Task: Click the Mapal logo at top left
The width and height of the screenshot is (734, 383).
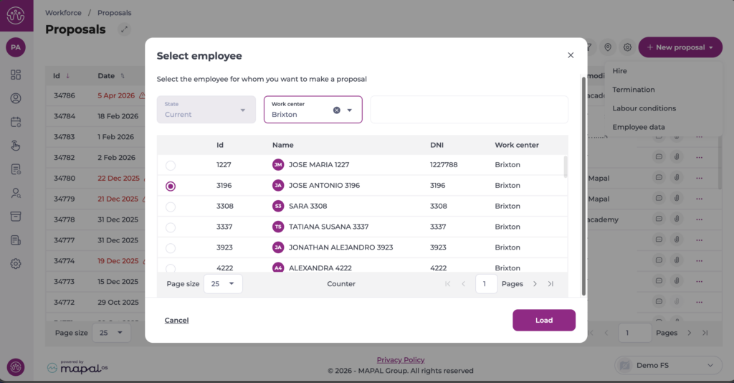Action: (16, 15)
